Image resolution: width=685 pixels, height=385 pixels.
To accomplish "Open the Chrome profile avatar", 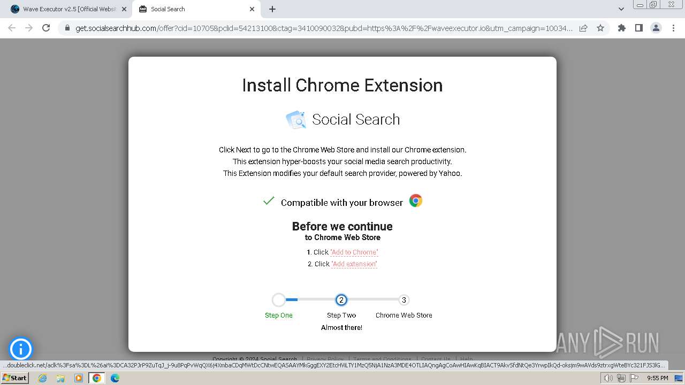I will click(656, 28).
